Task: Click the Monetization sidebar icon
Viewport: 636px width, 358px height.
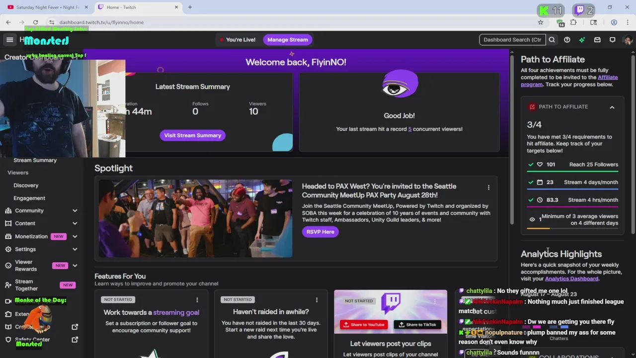Action: [x=8, y=237]
